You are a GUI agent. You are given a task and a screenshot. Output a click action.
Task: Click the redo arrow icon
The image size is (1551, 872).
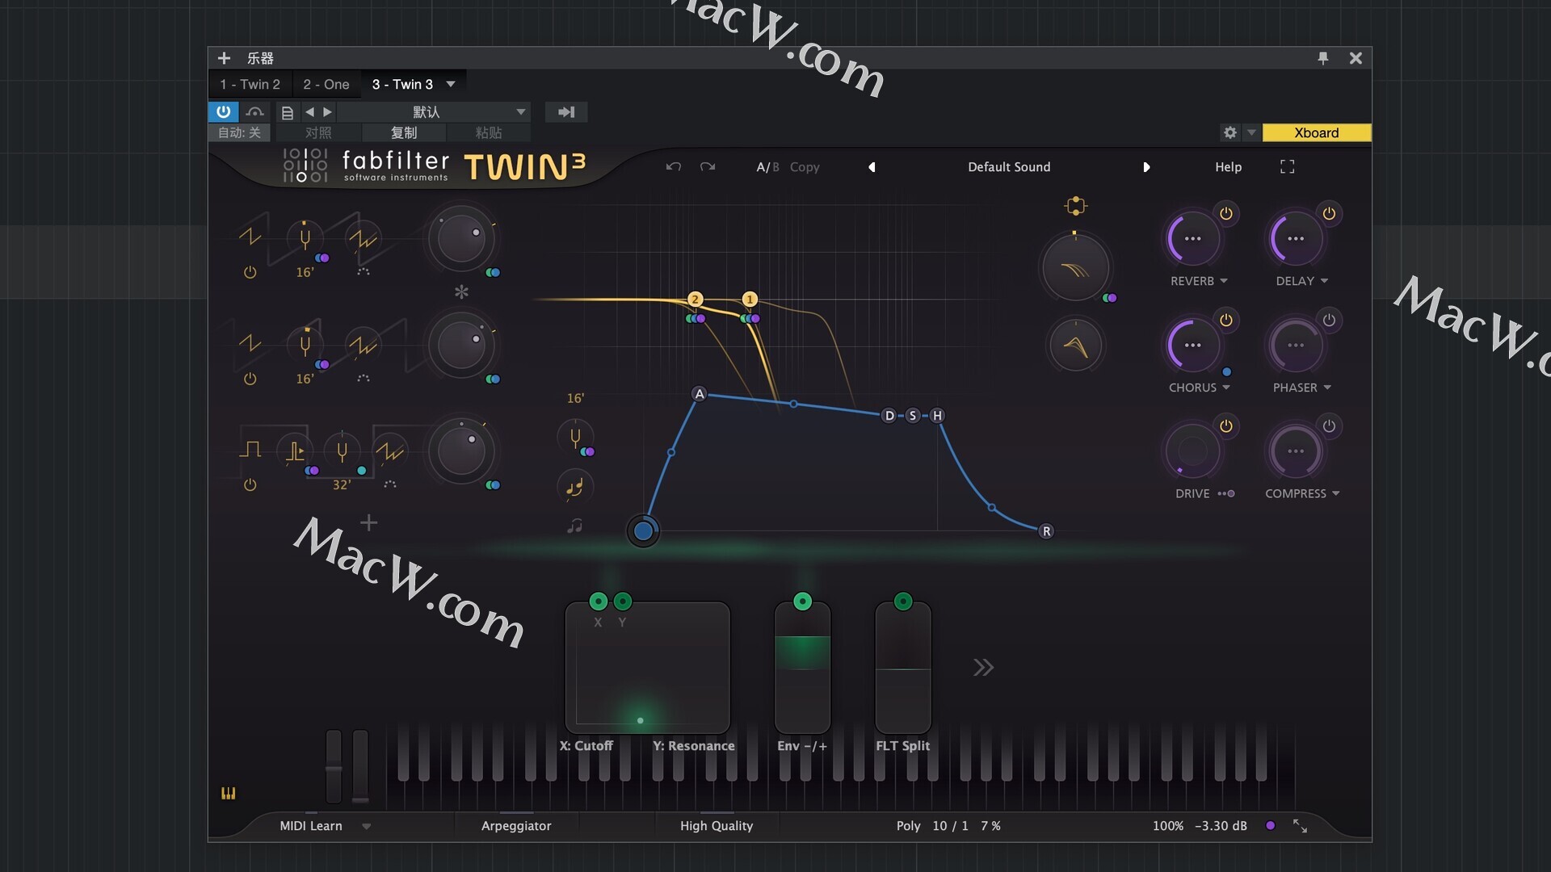click(708, 167)
